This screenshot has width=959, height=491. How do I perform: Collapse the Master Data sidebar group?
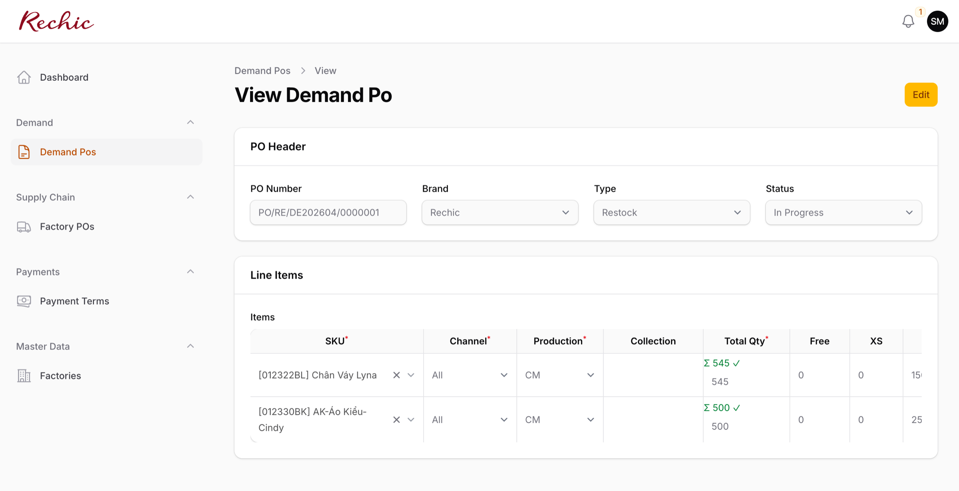(191, 346)
